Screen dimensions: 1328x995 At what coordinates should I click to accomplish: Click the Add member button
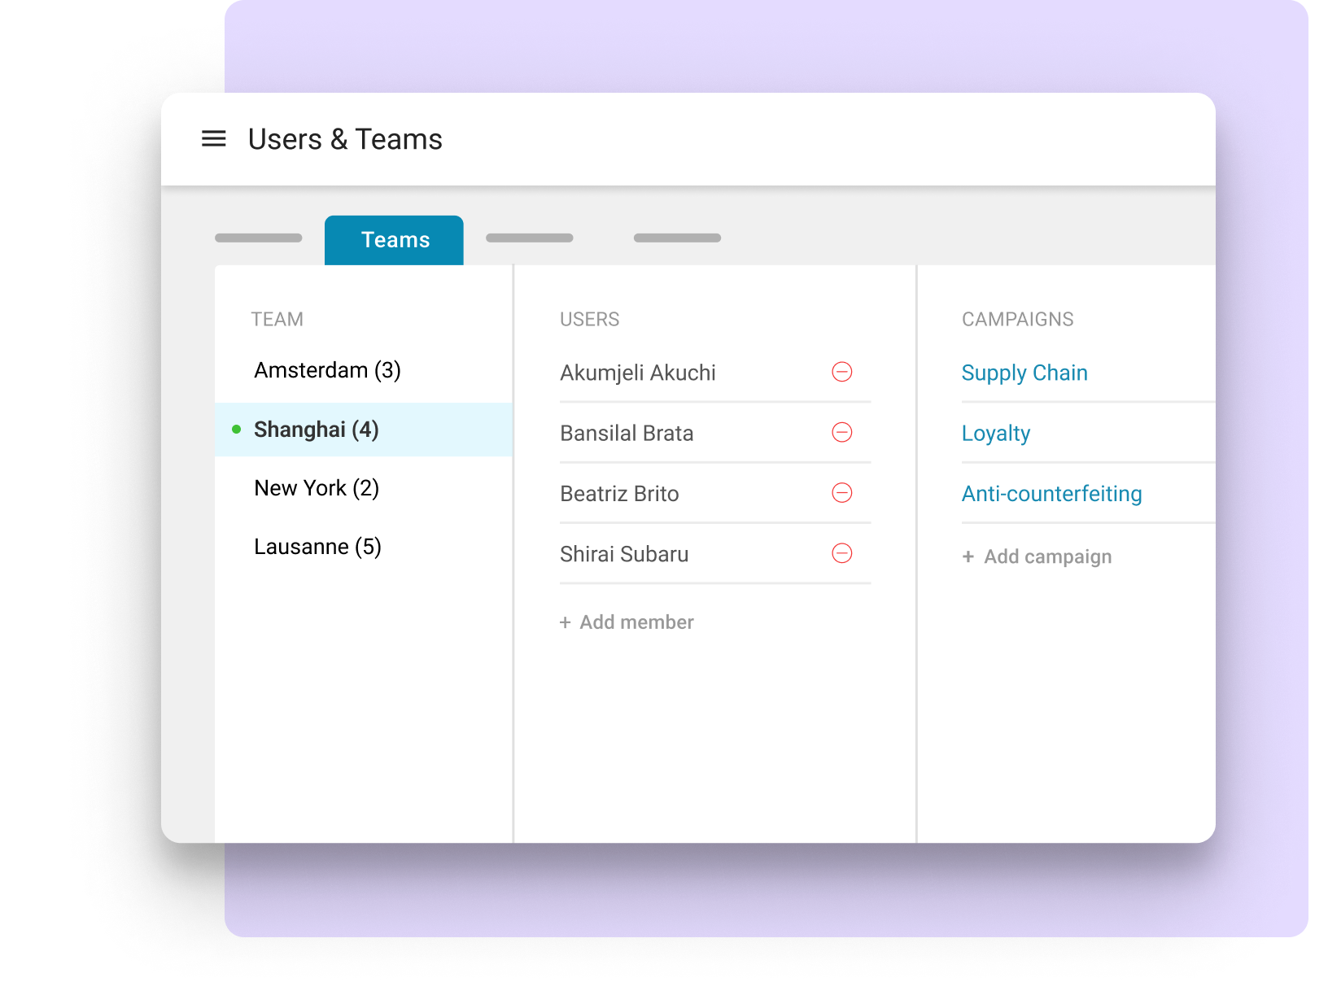tap(636, 622)
